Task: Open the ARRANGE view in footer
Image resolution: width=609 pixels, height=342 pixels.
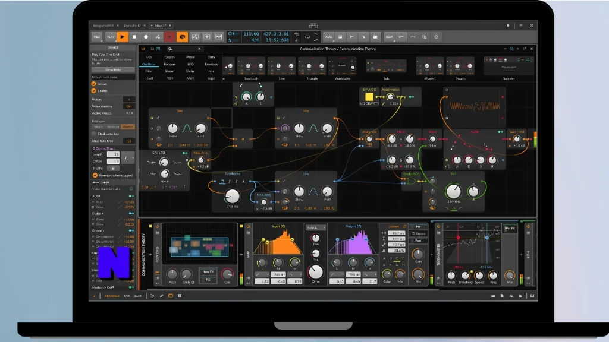Action: 112,296
